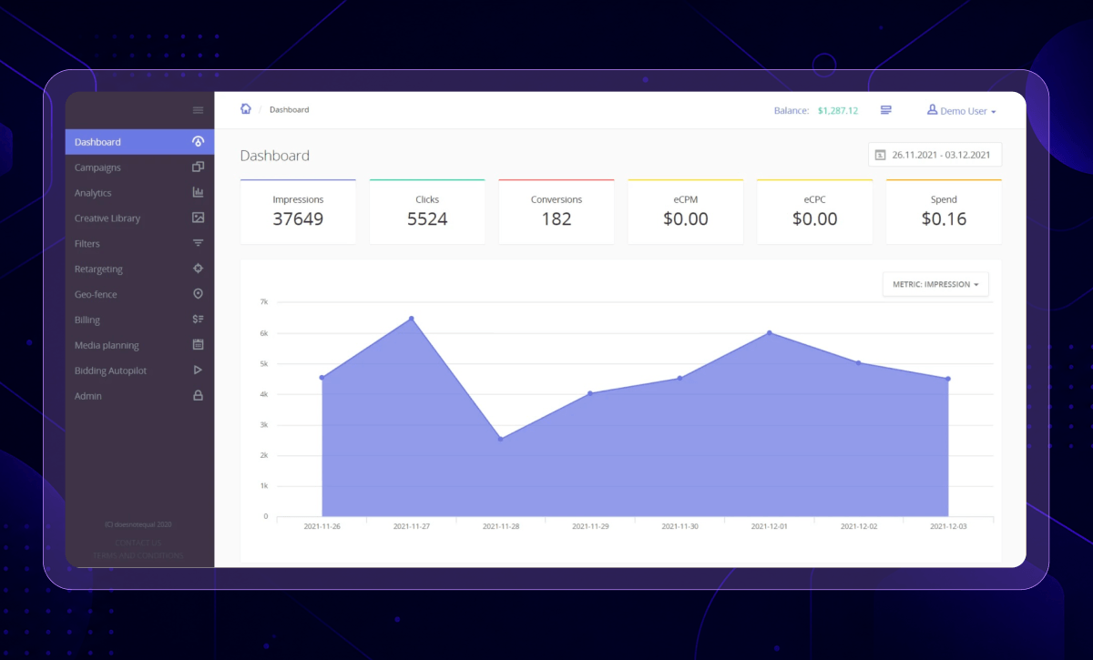Viewport: 1093px width, 660px height.
Task: Open Creative Library via its image icon
Action: [x=198, y=218]
